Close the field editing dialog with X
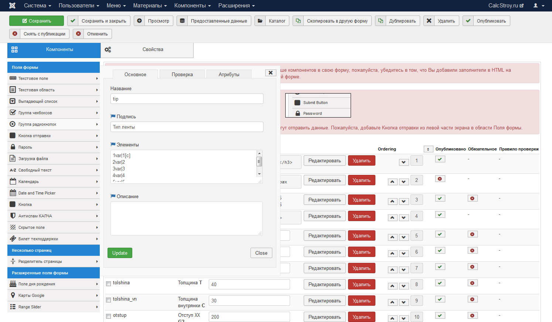Viewport: 552px width, 322px height. [x=271, y=73]
